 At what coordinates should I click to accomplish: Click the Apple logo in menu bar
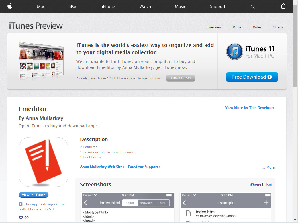tap(10, 6)
